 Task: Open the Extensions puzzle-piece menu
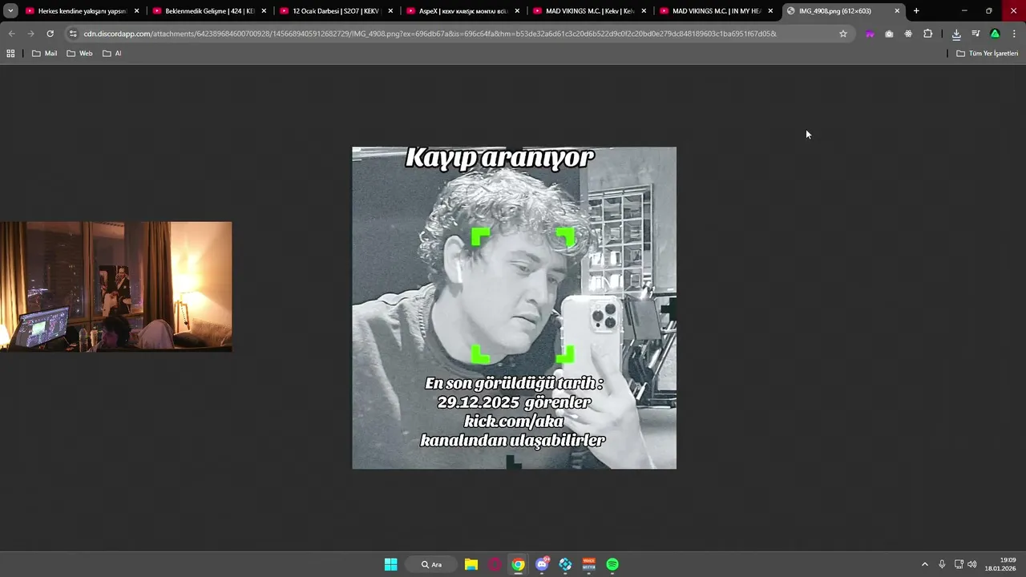(x=928, y=34)
